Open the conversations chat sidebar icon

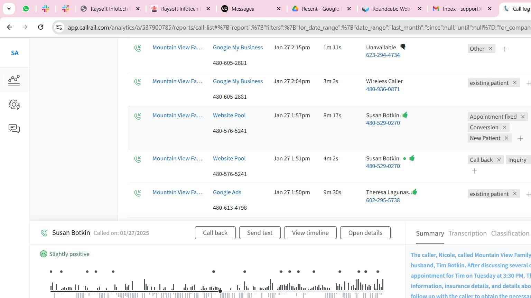(14, 129)
